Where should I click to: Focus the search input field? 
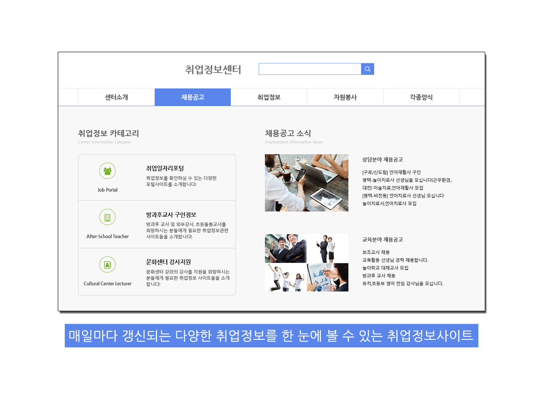(x=310, y=69)
